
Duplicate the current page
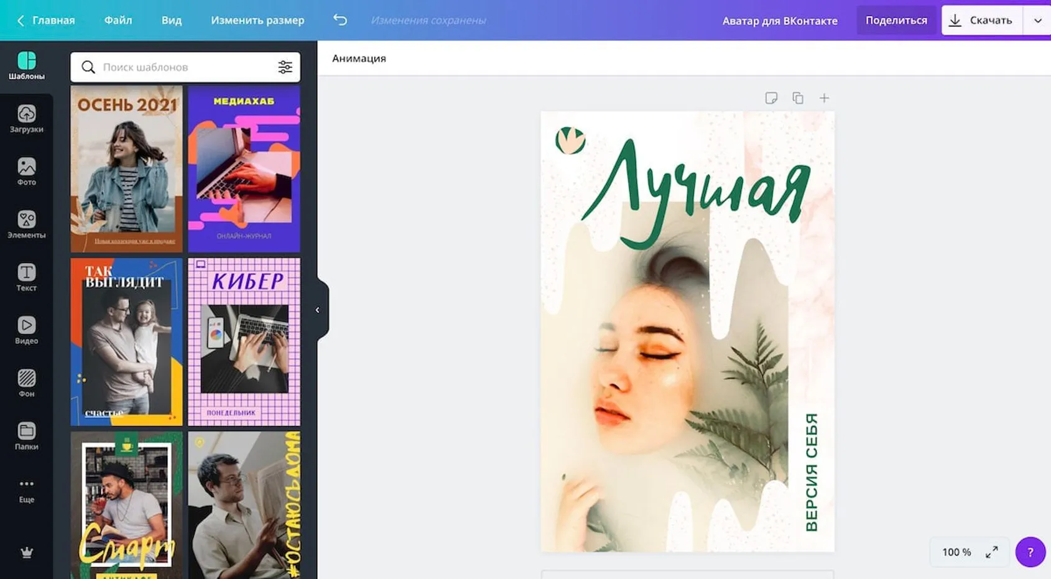[x=798, y=98]
